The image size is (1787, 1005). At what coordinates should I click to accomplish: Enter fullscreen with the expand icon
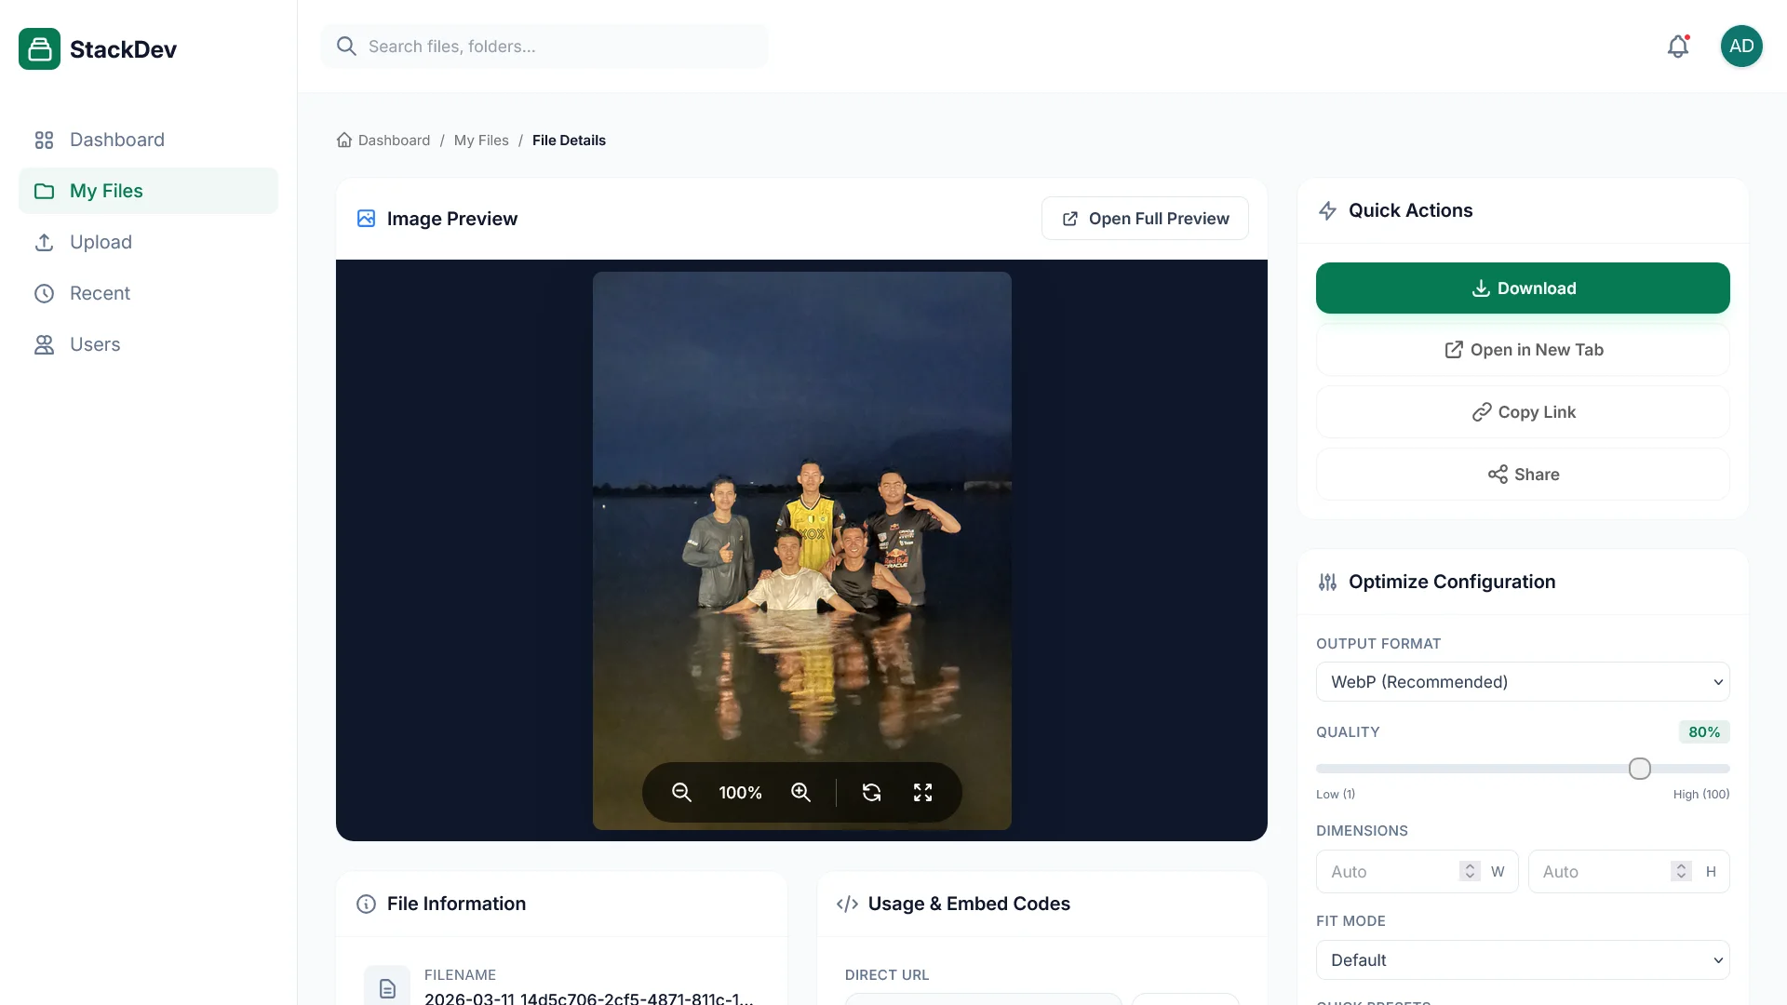(x=922, y=792)
